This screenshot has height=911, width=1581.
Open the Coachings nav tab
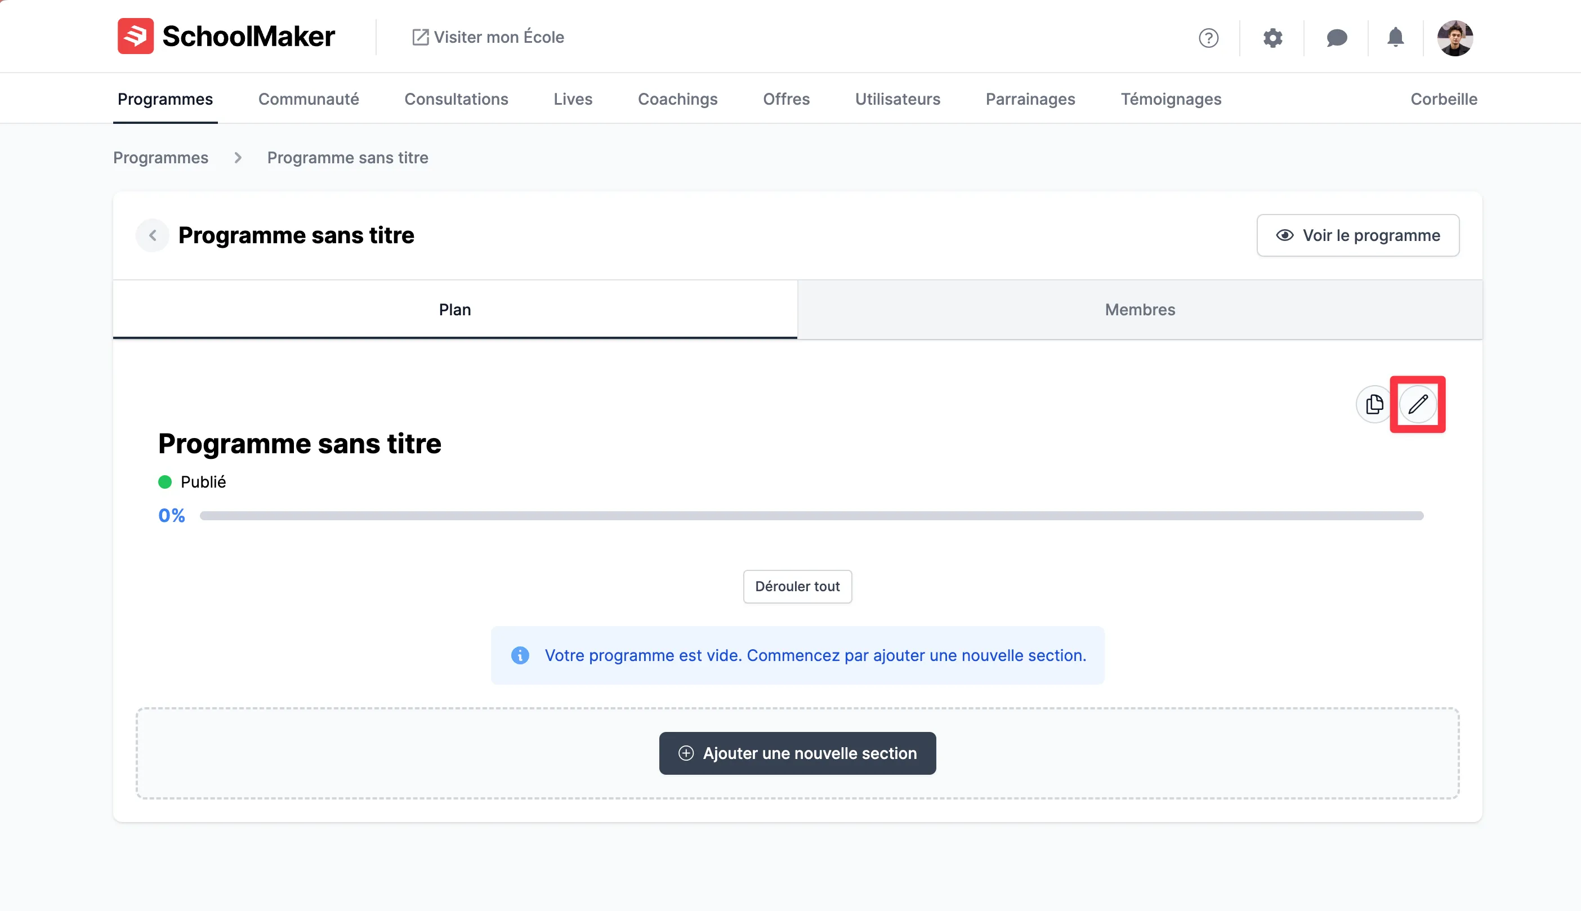(x=677, y=99)
